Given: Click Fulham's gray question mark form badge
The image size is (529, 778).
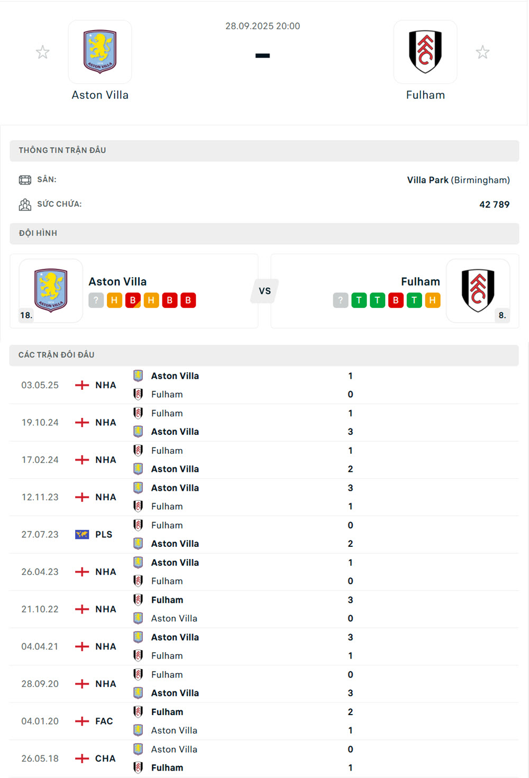Looking at the screenshot, I should [x=341, y=300].
